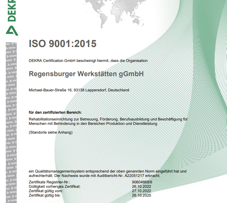
Task: Click 'Zertifikat gültig vom:' label
Action: coord(46,191)
